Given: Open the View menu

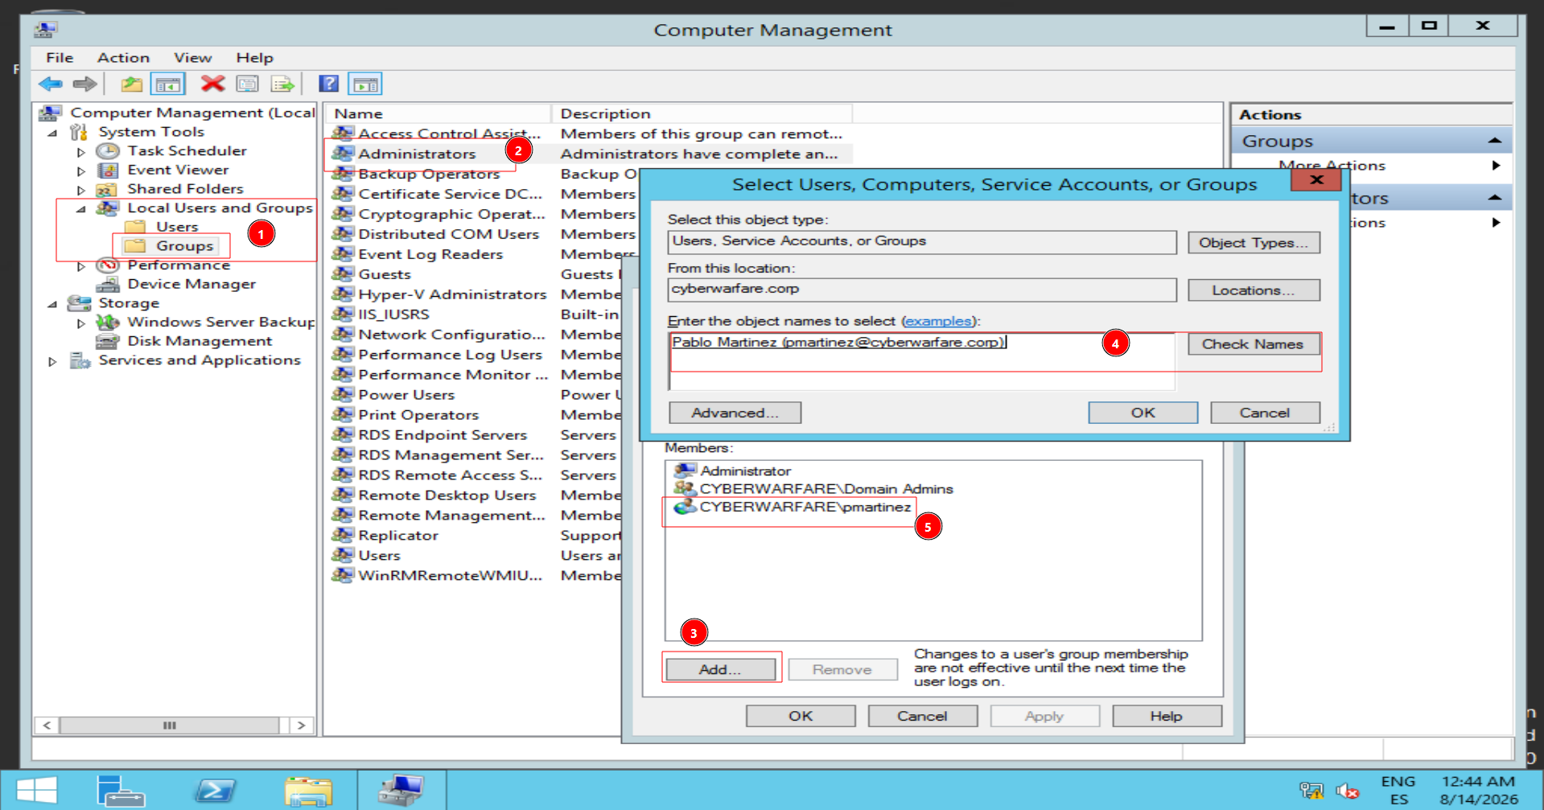Looking at the screenshot, I should click(192, 58).
